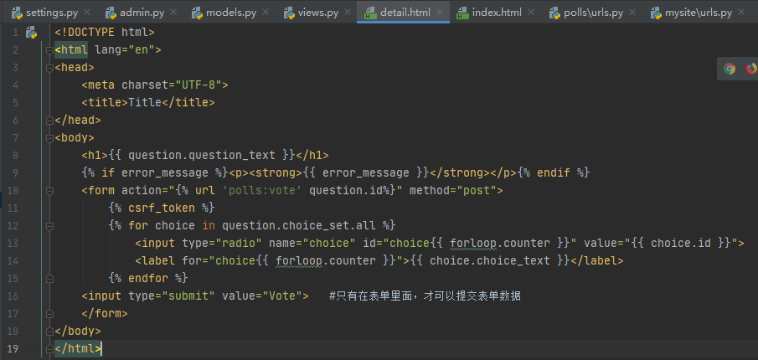Click the Chinese comment on line 16
Screen dimensions: 758x360
pyautogui.click(x=425, y=296)
